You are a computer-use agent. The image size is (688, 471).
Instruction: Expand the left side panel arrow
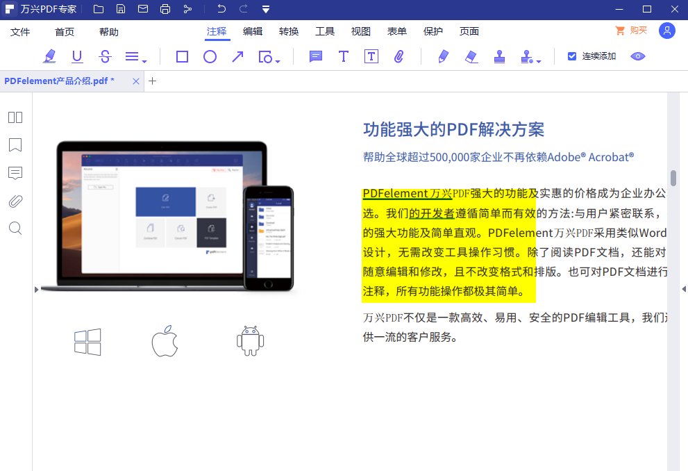click(36, 290)
